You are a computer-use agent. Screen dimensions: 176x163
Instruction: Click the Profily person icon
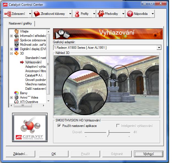(x=77, y=14)
